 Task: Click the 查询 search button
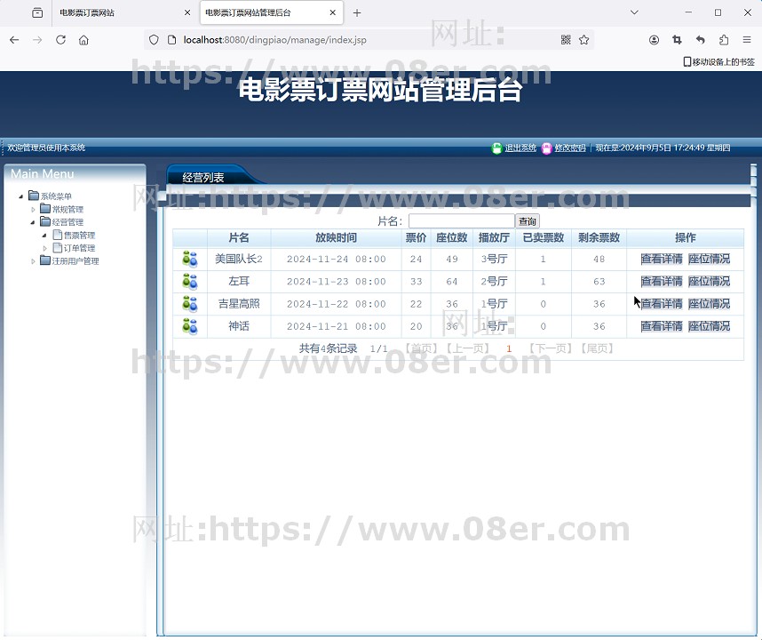528,221
